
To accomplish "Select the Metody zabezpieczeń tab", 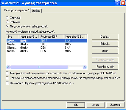I will [16, 10].
